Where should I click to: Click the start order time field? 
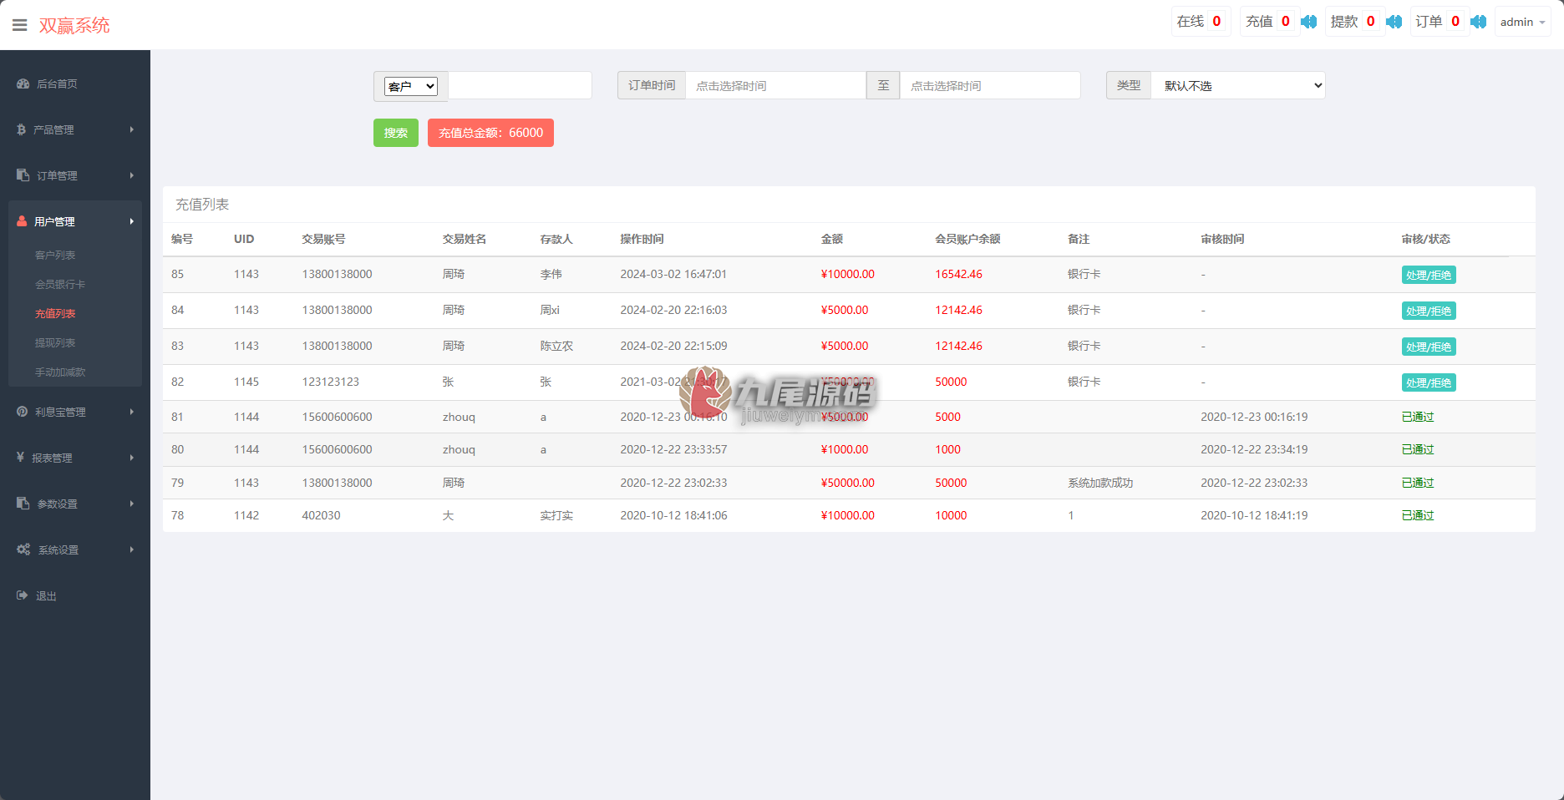pyautogui.click(x=775, y=85)
